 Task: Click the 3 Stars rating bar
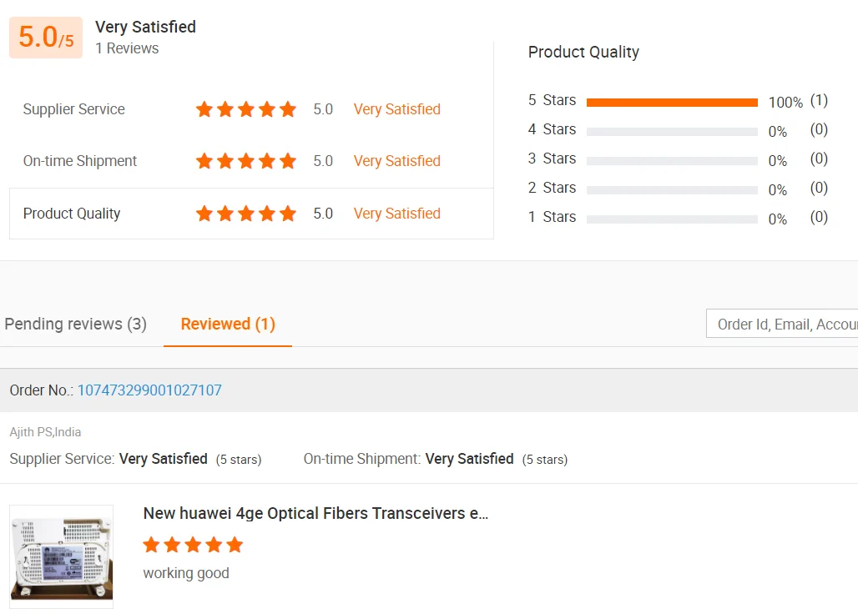[672, 161]
